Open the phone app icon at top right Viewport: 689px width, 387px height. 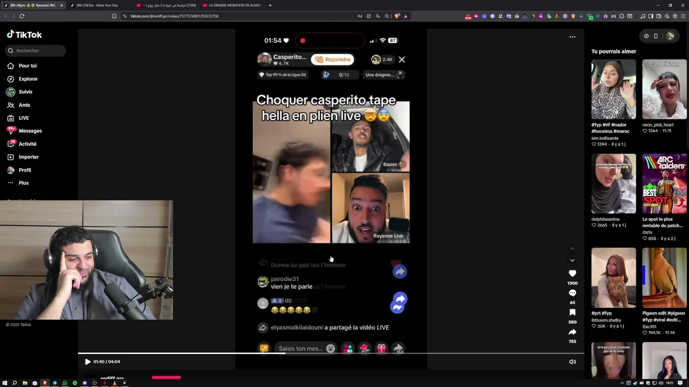click(656, 36)
